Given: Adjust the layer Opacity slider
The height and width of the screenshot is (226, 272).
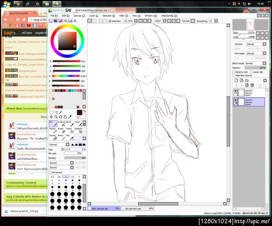Looking at the screenshot, I should 255,68.
